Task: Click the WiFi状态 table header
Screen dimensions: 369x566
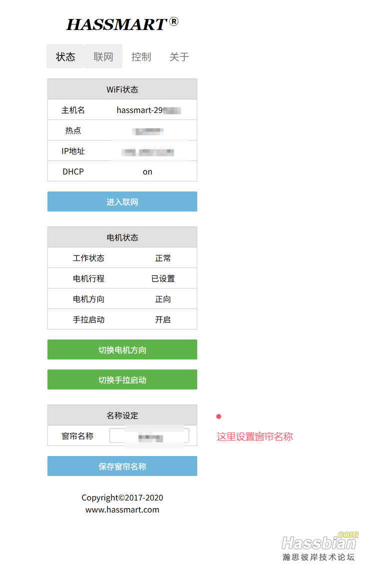Action: (122, 89)
